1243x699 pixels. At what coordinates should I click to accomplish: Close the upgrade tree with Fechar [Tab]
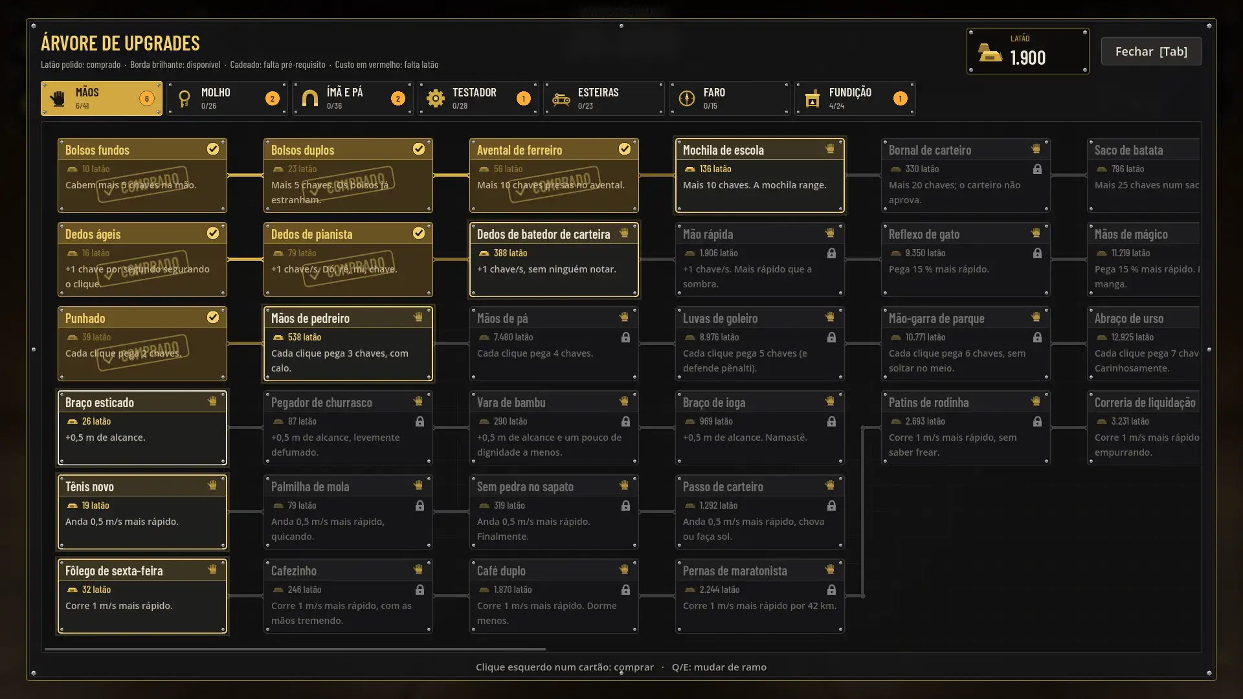[x=1151, y=51]
